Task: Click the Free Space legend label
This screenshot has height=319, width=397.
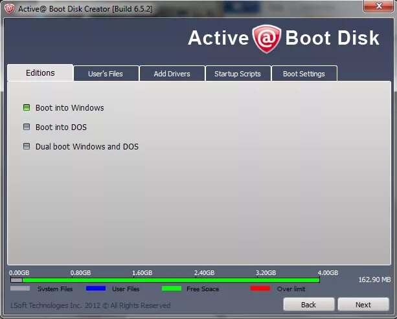Action: pos(203,289)
